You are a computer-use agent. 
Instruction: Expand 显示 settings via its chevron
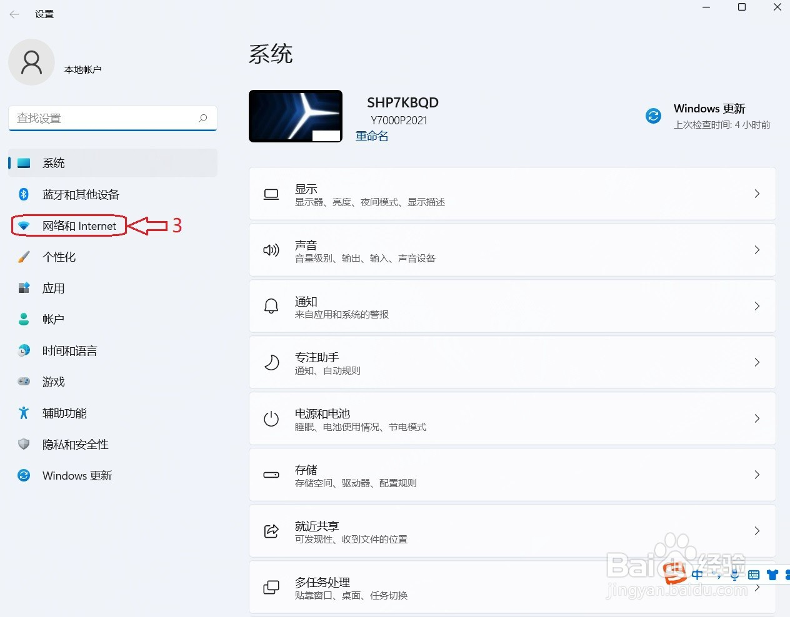757,194
